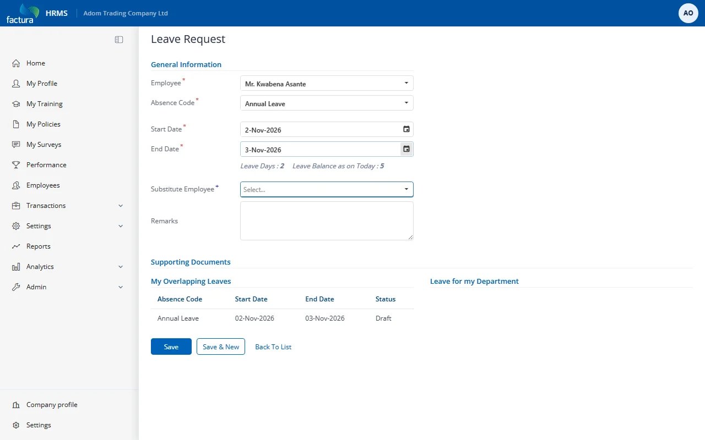Click the Performance trophy icon
Screen dimensions: 705x440
16,165
